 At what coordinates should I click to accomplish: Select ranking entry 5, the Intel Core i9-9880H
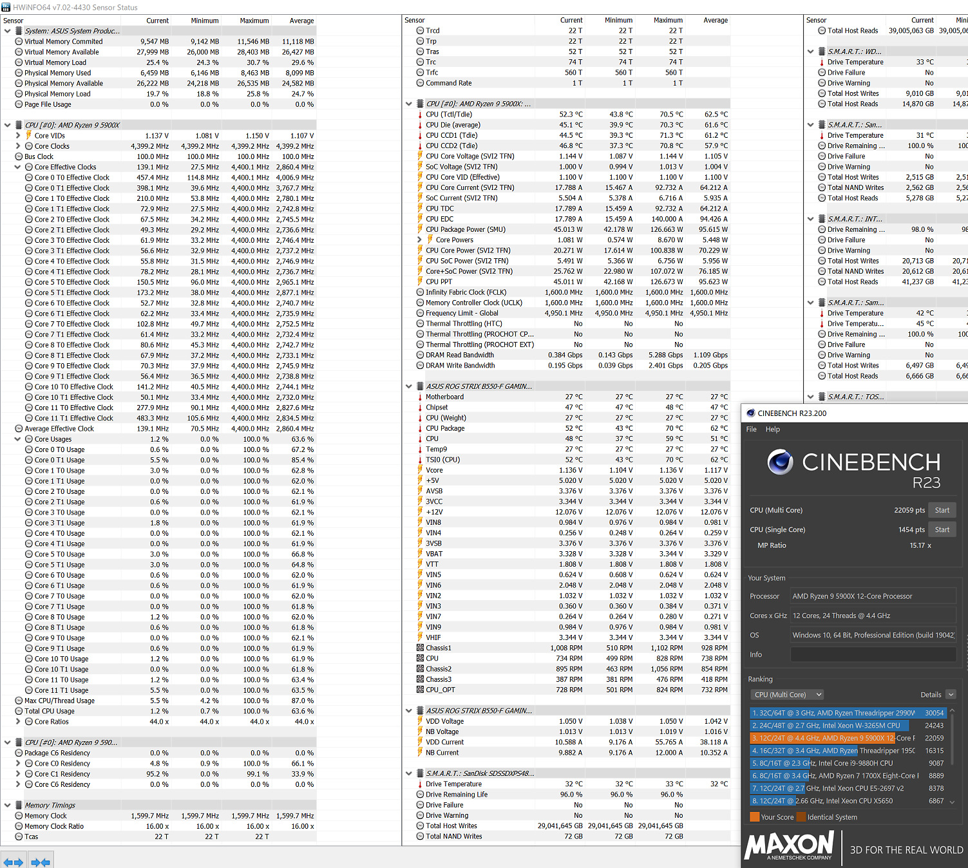848,764
